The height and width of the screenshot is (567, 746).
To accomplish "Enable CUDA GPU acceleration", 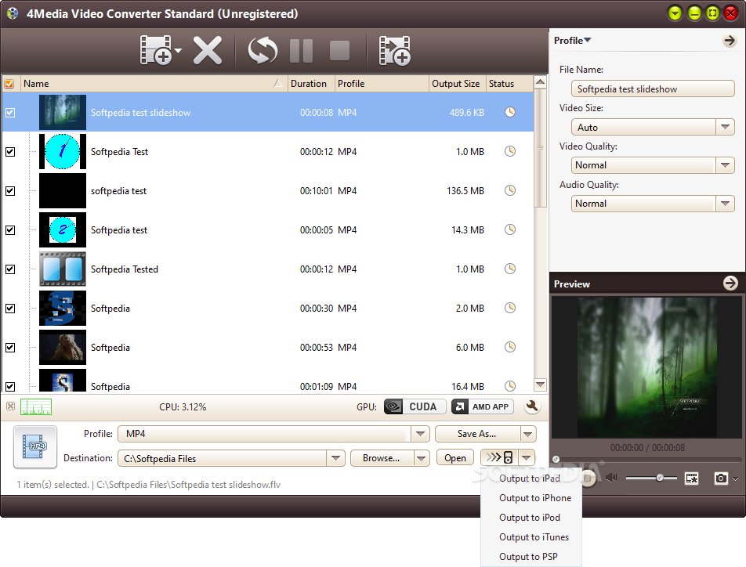I will pyautogui.click(x=415, y=406).
